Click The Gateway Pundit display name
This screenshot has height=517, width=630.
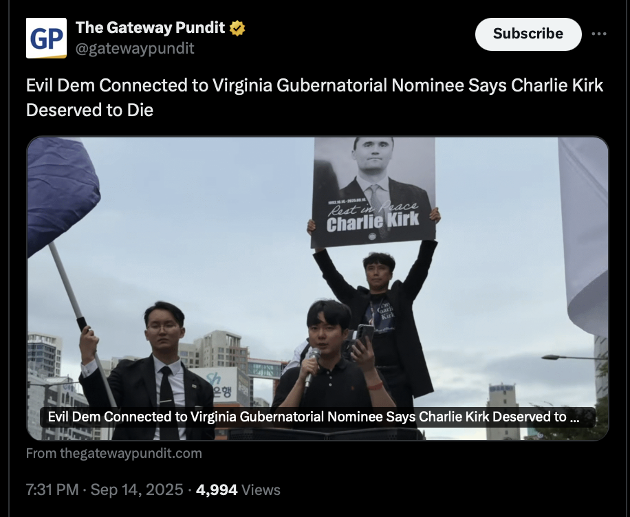click(x=150, y=27)
